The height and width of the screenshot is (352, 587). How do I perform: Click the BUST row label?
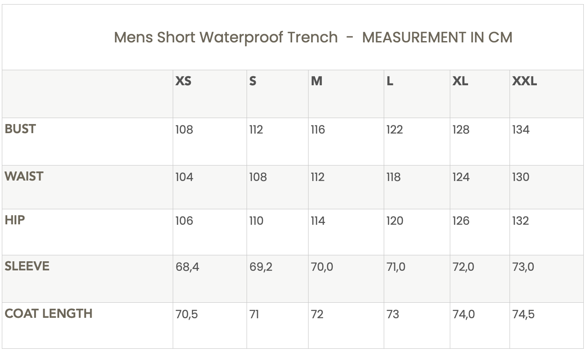(x=20, y=129)
